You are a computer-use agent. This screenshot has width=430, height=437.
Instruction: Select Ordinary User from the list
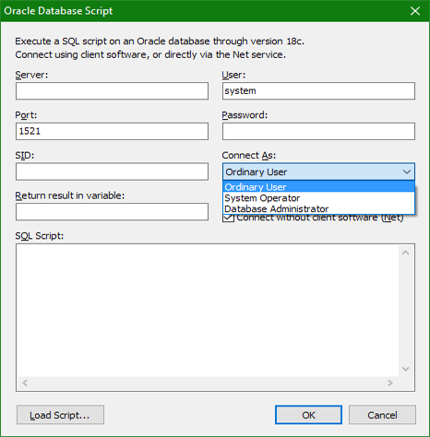pyautogui.click(x=318, y=187)
